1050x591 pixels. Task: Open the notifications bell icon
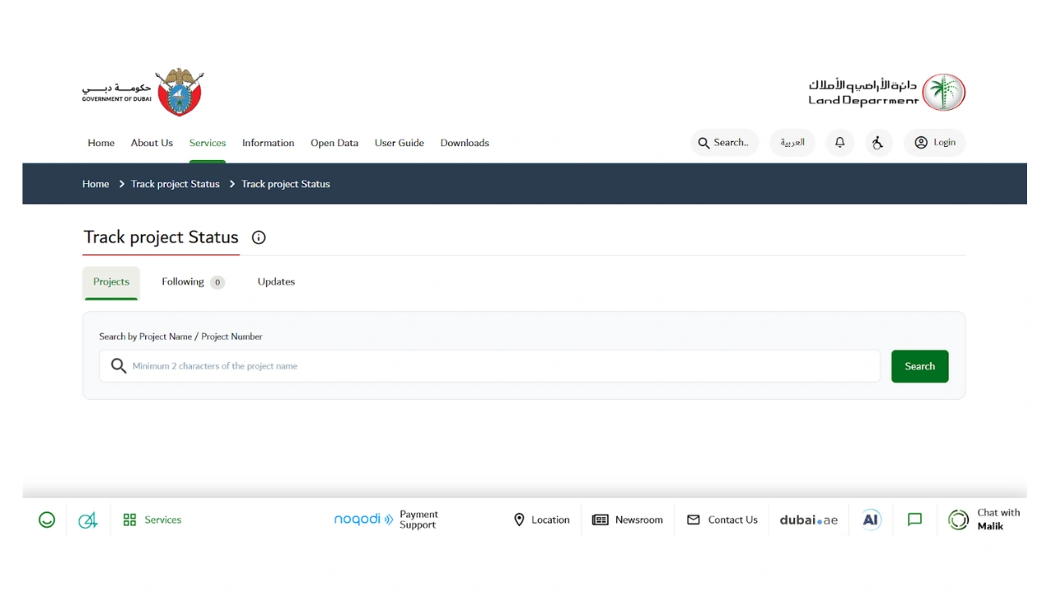pyautogui.click(x=839, y=142)
